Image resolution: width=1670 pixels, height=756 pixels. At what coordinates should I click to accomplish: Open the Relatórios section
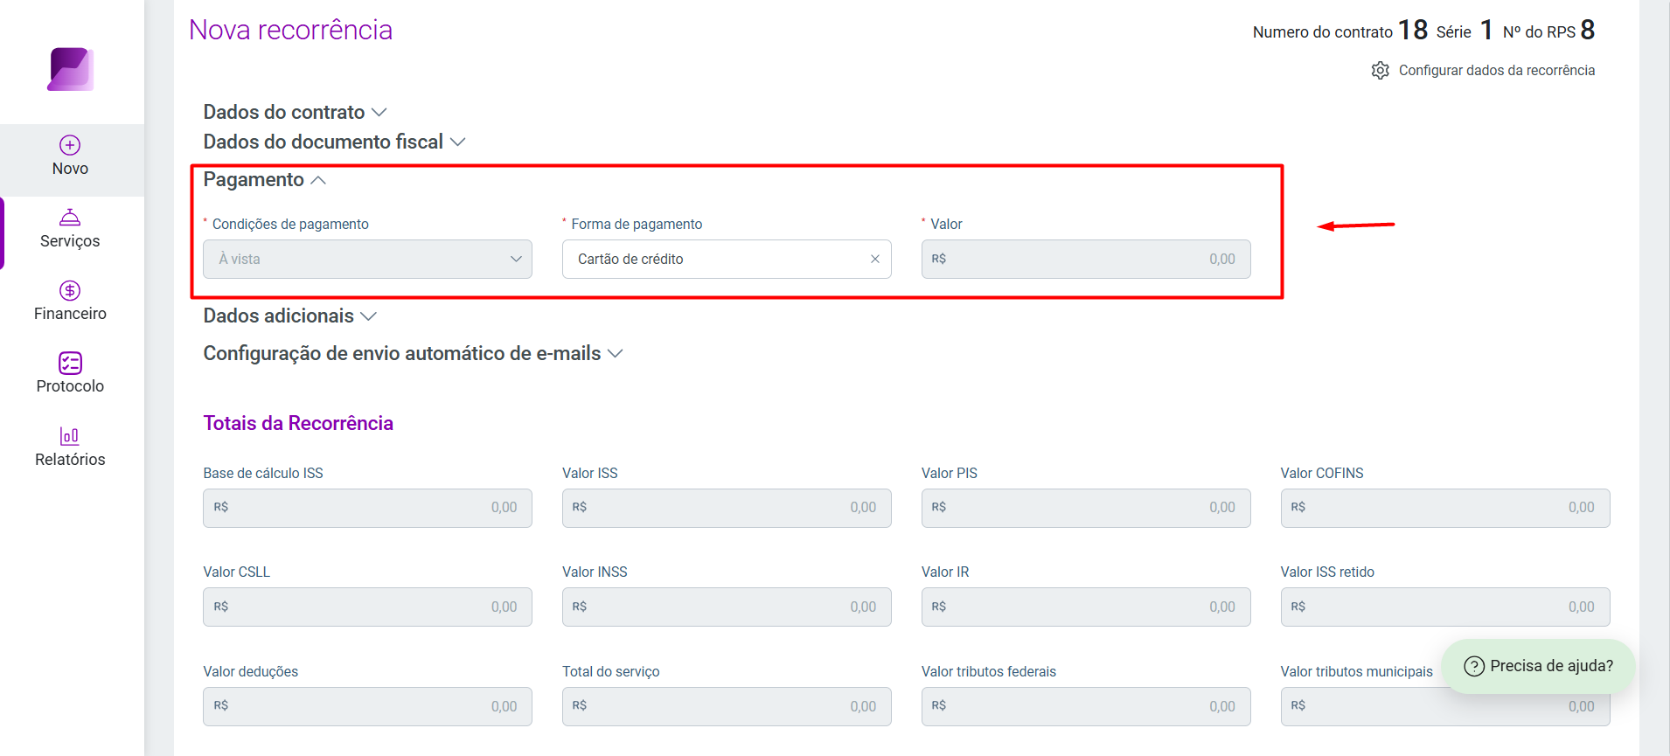tap(70, 447)
